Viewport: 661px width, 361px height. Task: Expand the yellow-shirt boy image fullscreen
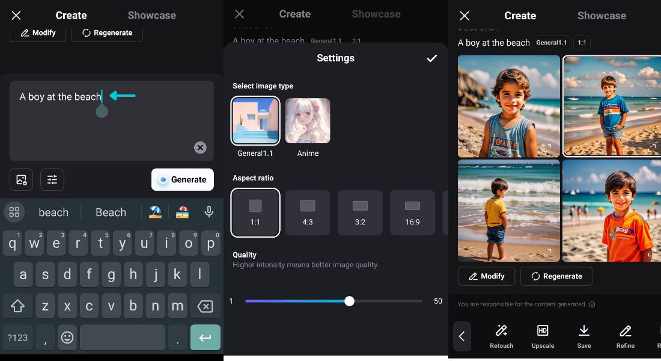pyautogui.click(x=547, y=253)
